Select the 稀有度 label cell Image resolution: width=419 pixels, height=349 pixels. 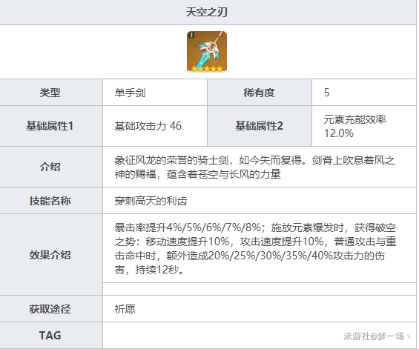tap(260, 93)
